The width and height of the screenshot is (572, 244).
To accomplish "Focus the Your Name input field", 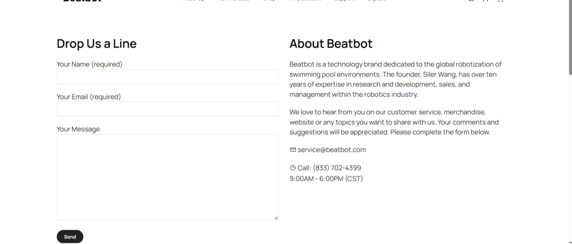I will tap(168, 77).
